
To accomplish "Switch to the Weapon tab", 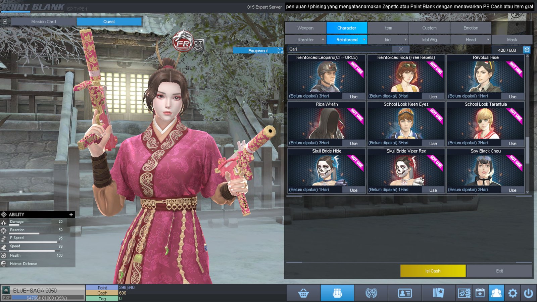I will [x=305, y=28].
